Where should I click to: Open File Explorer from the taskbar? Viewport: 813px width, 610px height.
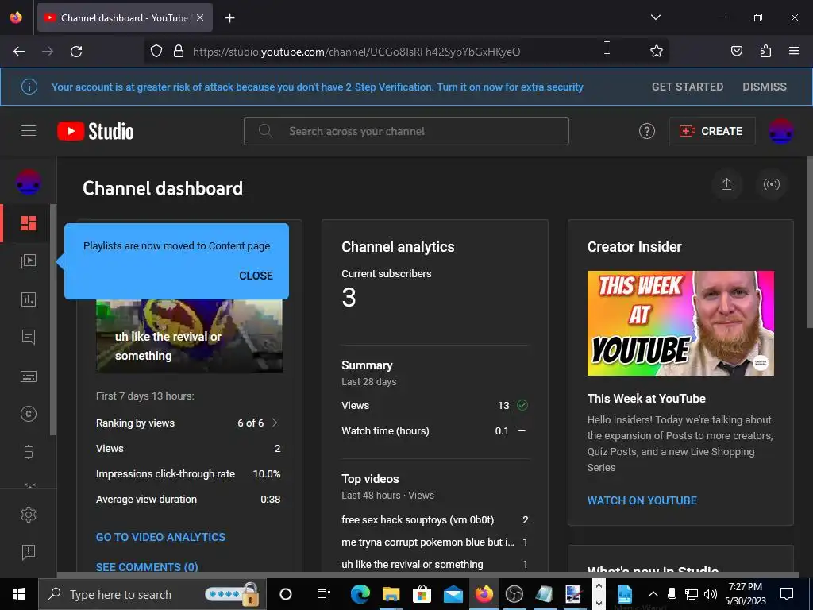(x=391, y=594)
